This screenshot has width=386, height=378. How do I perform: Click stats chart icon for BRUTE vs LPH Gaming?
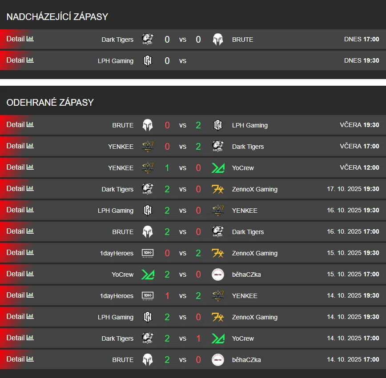click(x=30, y=125)
